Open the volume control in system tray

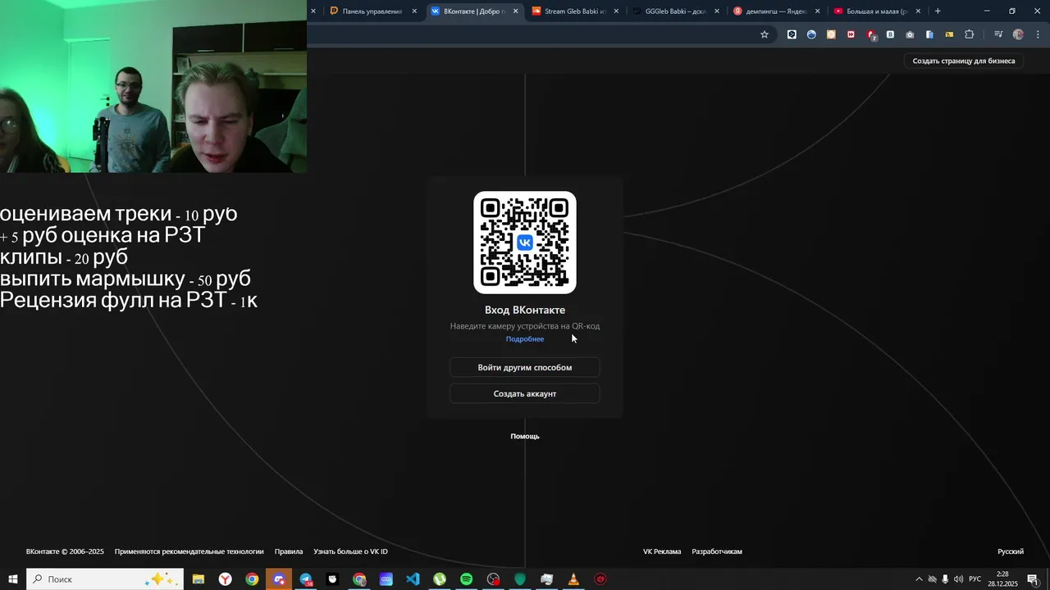point(958,579)
